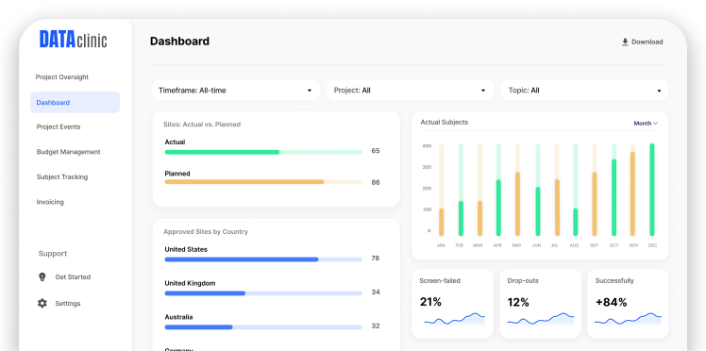The image size is (706, 351).
Task: Click the Successfully sparkline chart
Action: click(628, 319)
